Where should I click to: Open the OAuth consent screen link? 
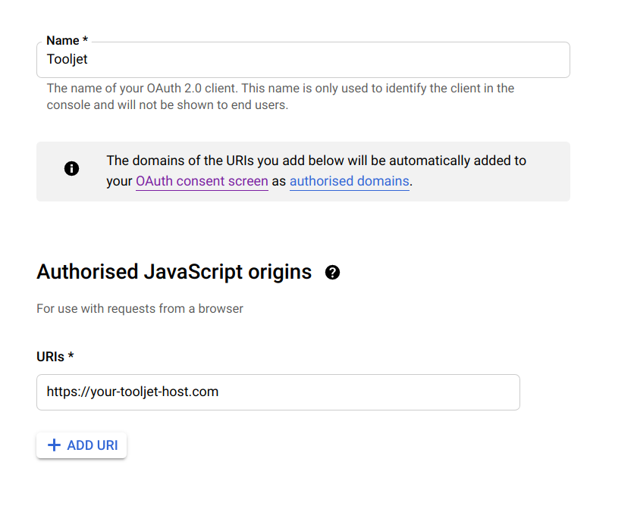202,182
